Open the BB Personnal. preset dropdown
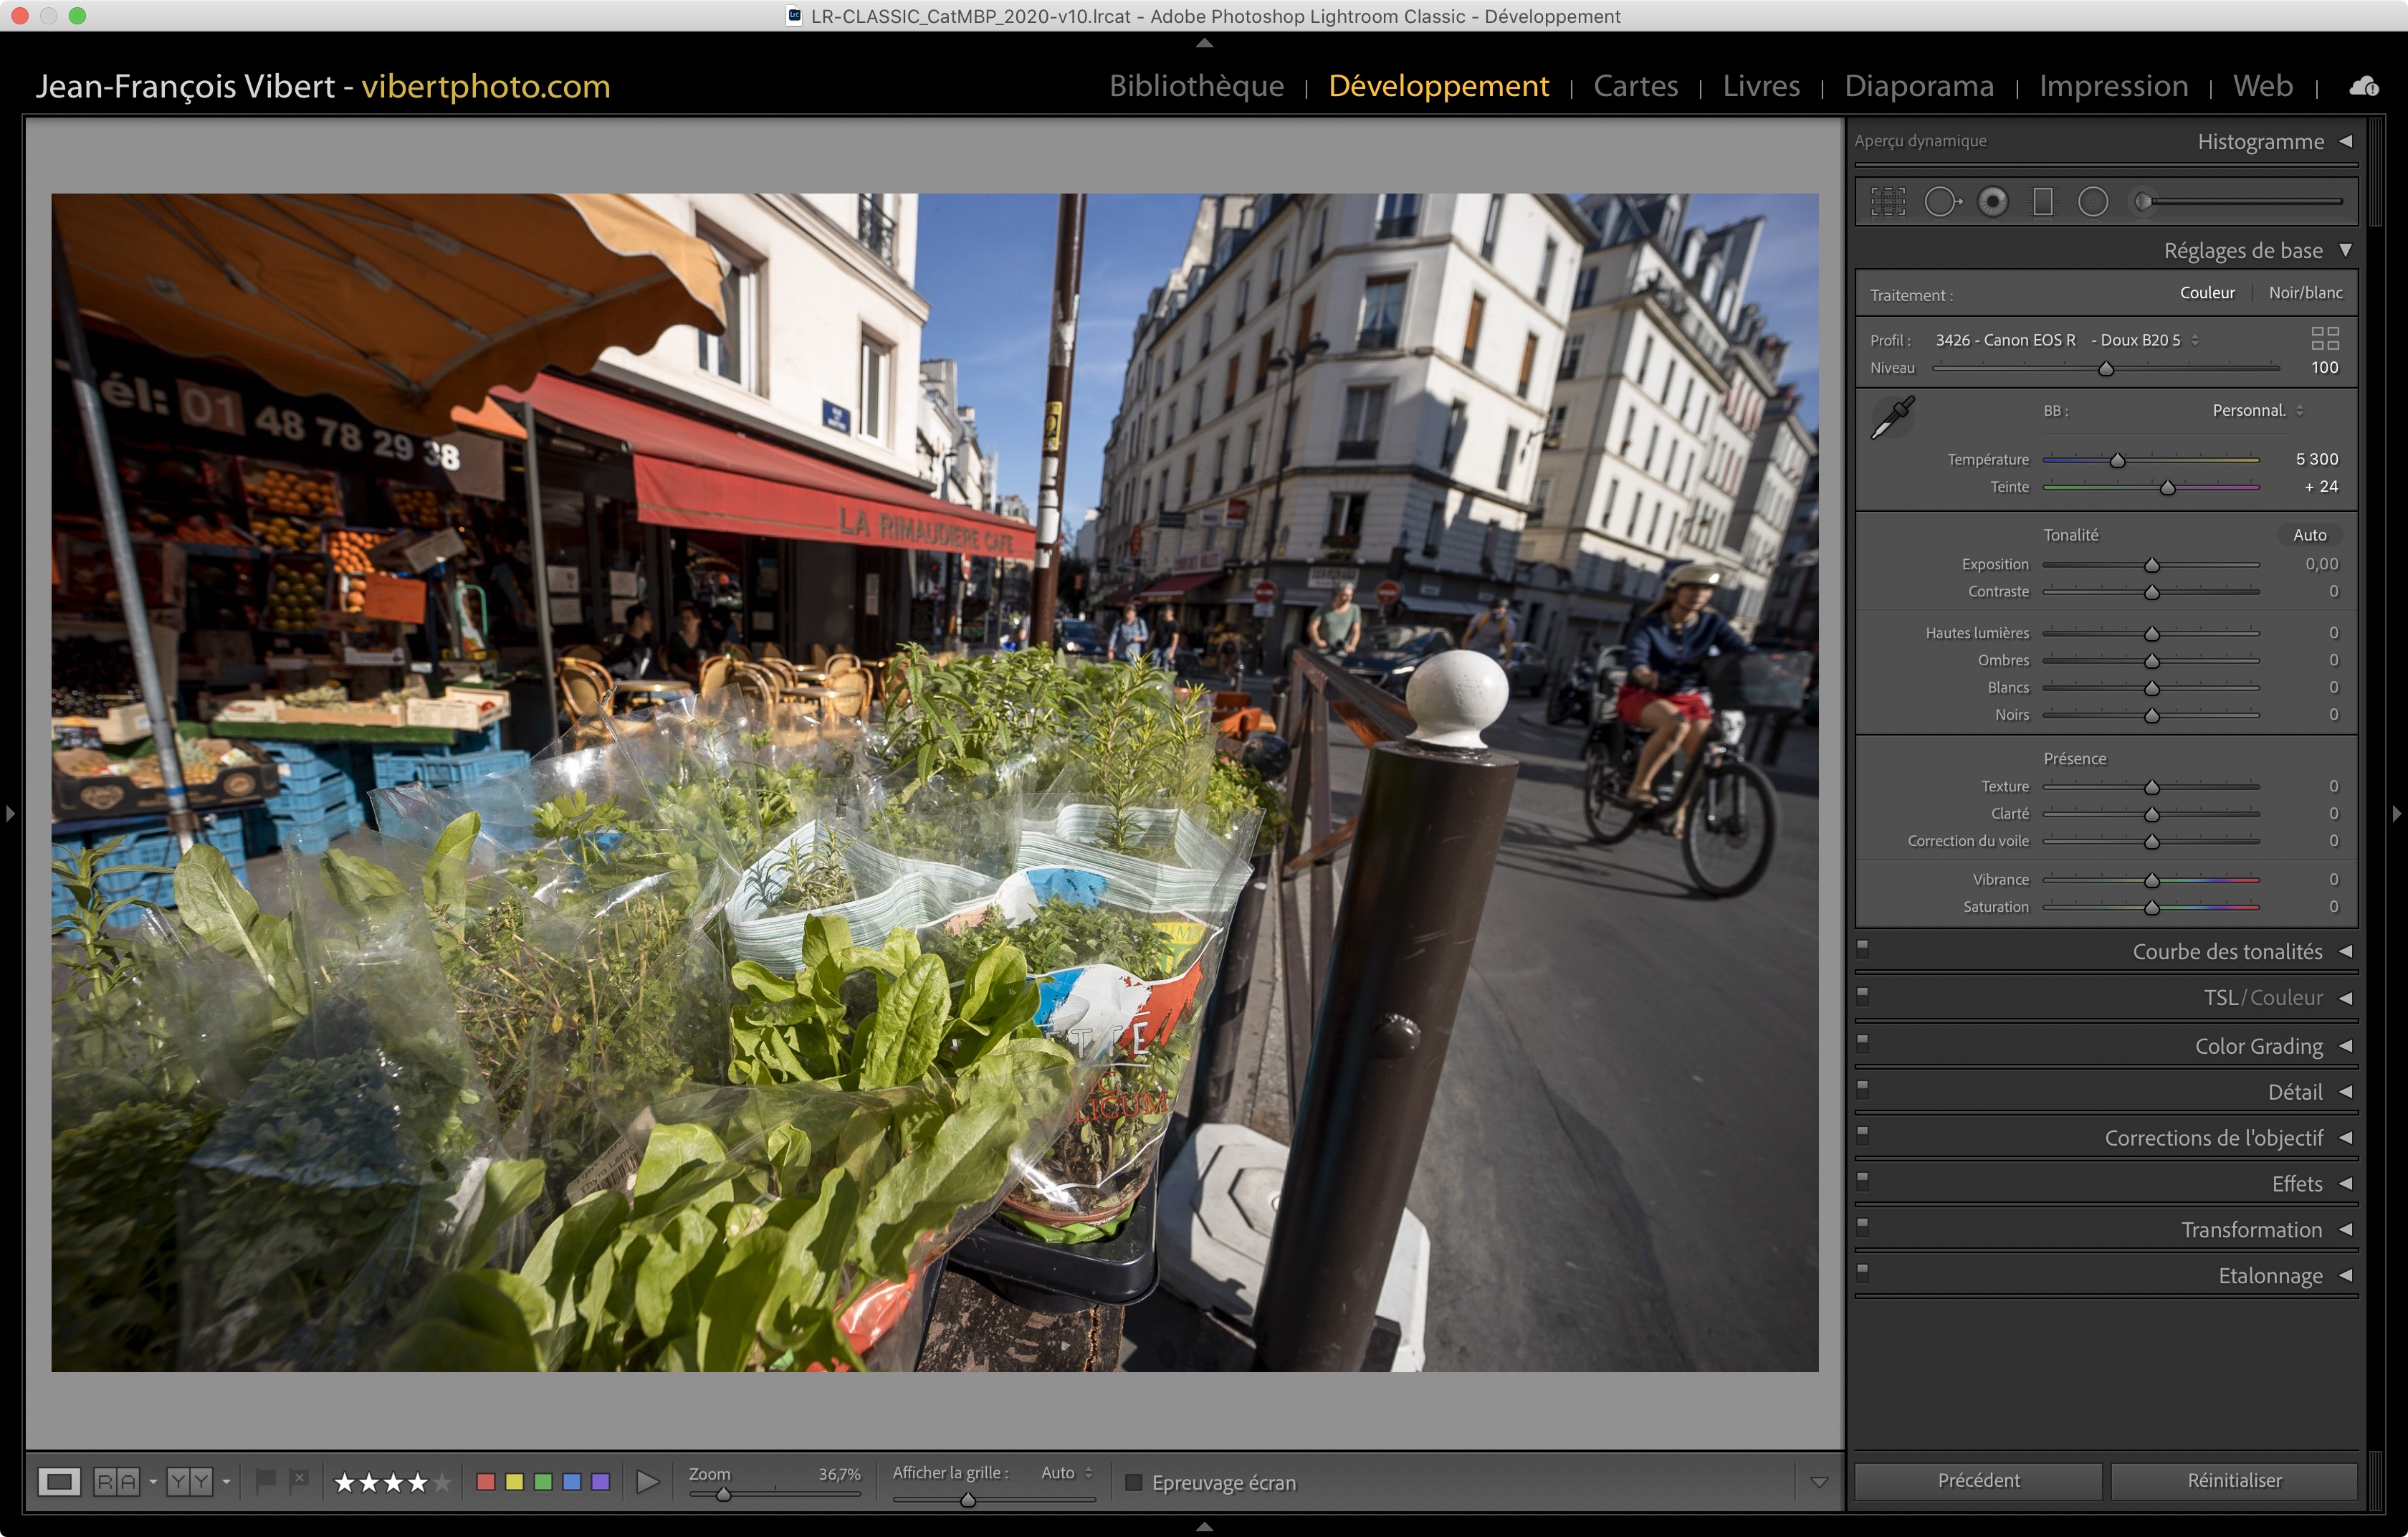Viewport: 2408px width, 1537px height. coord(2257,410)
